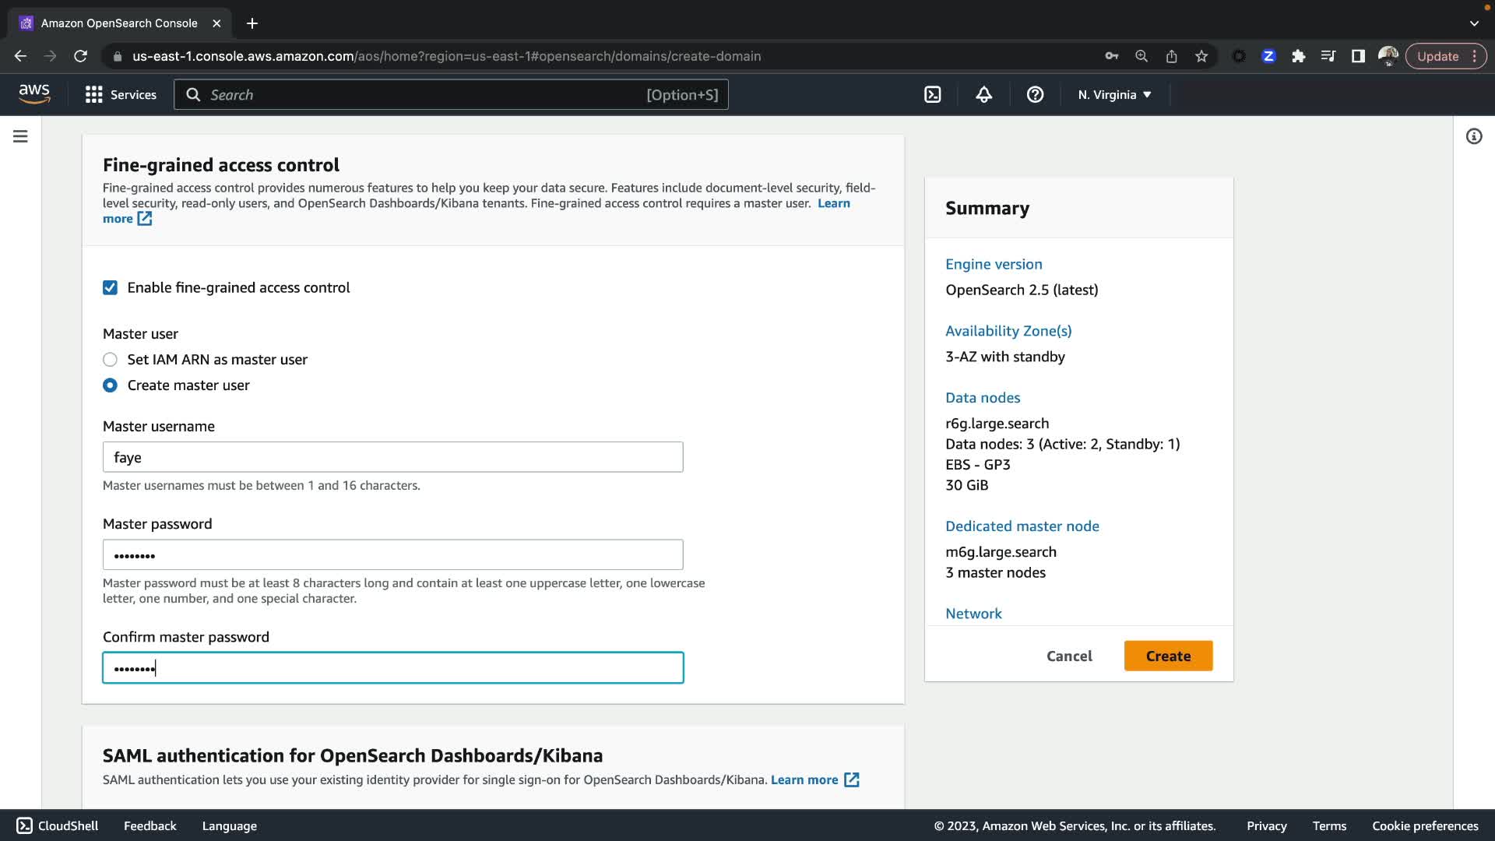Image resolution: width=1495 pixels, height=841 pixels.
Task: Open the Services grid menu
Action: [x=121, y=95]
